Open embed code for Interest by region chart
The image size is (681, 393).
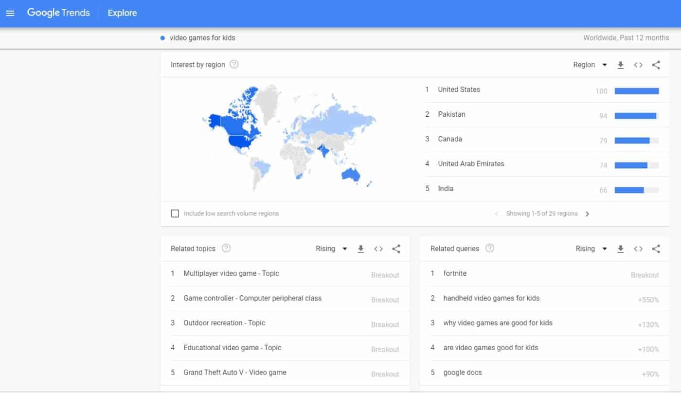(638, 65)
